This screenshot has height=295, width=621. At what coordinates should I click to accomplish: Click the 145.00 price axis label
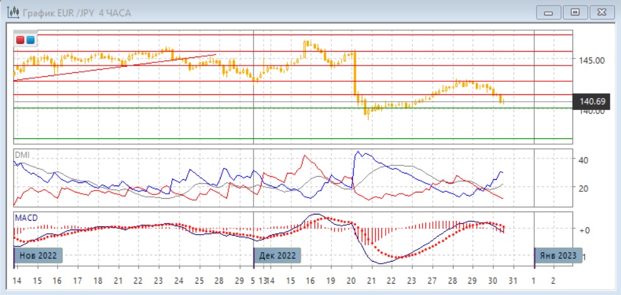point(591,60)
